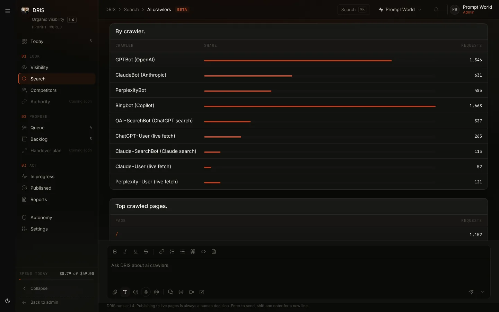Open the Backlog page
Screen dimensions: 499x312
[x=57, y=139]
